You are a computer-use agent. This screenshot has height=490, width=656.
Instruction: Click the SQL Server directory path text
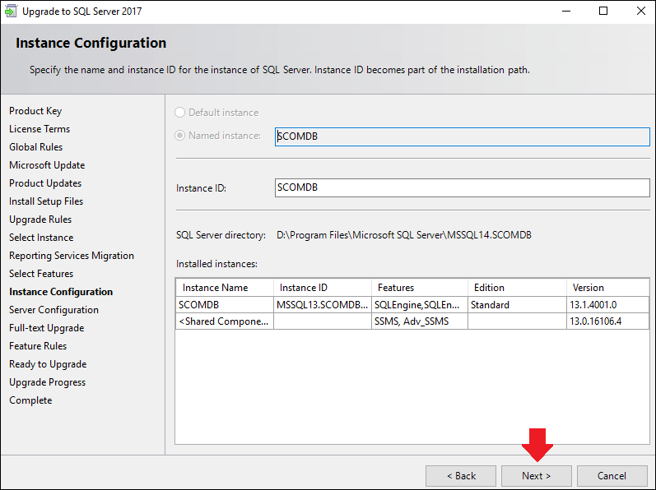tap(404, 235)
